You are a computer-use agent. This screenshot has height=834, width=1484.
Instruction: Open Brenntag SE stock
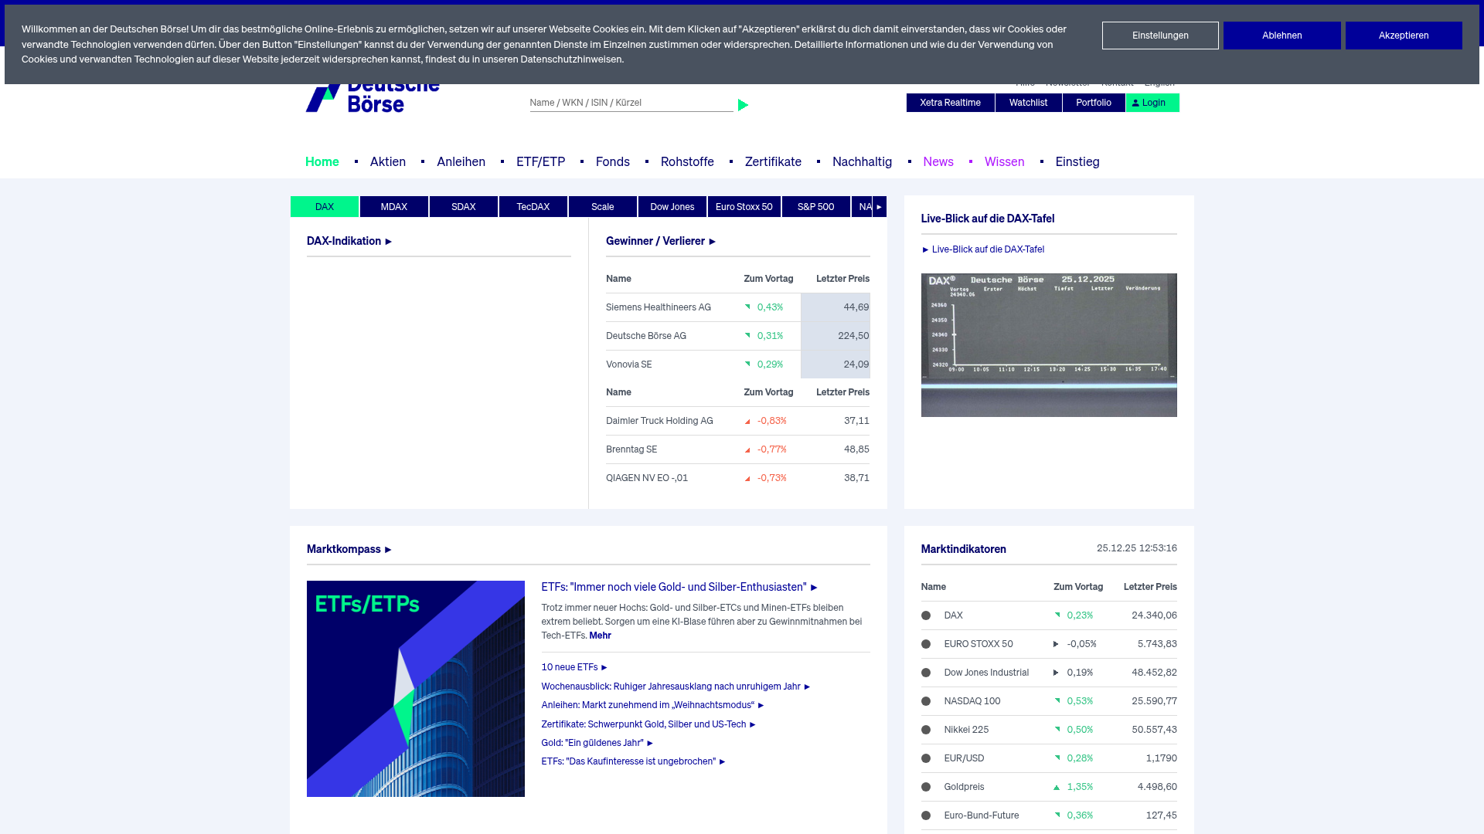[x=631, y=449]
